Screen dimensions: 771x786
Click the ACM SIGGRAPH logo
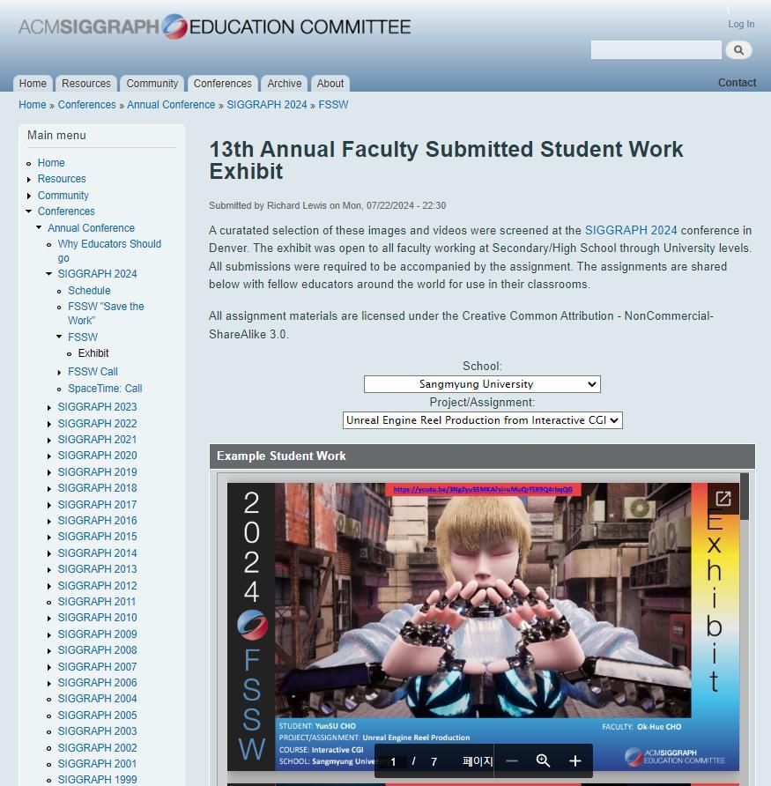pyautogui.click(x=214, y=26)
